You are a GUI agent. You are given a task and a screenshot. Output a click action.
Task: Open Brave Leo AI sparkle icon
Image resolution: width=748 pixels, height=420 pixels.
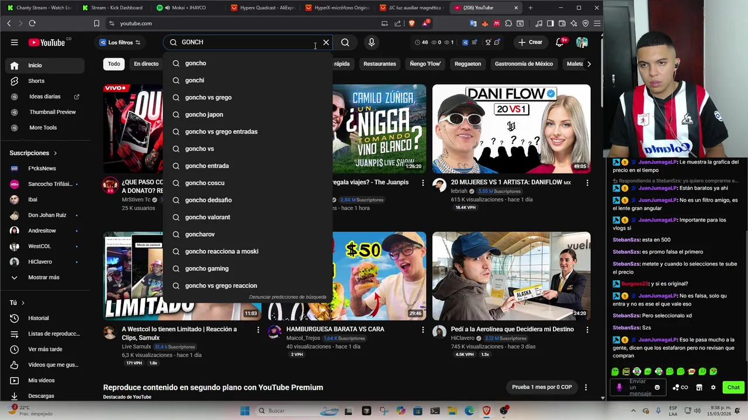(x=573, y=23)
